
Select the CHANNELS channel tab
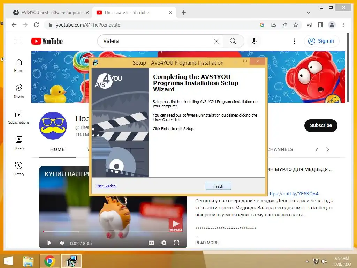tap(280, 149)
